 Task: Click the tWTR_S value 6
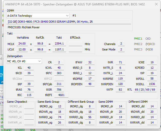[x=120, y=68]
